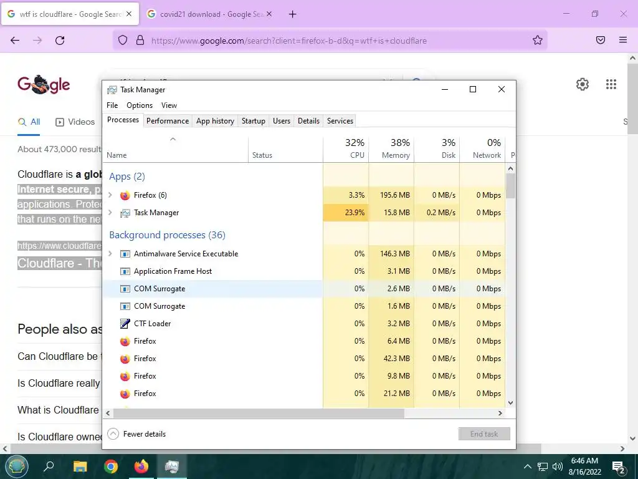Open volume control in tray
The height and width of the screenshot is (479, 638).
pos(558,467)
